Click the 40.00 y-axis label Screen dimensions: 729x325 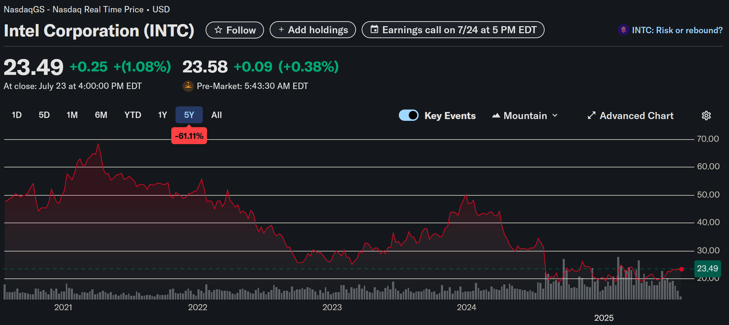(708, 222)
